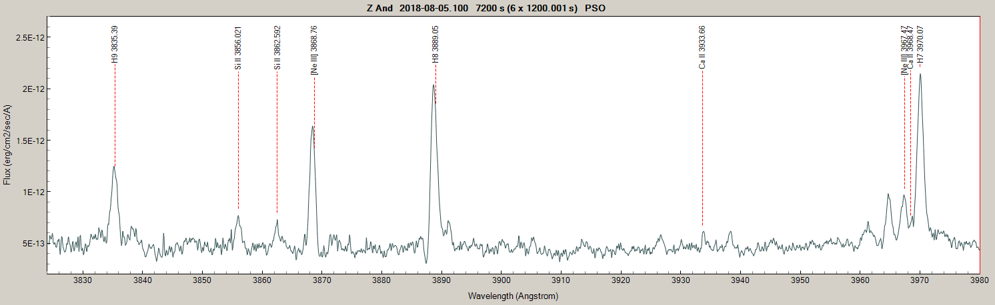The width and height of the screenshot is (995, 305).
Task: Click the 3950 wavelength tick label
Action: [x=800, y=282]
